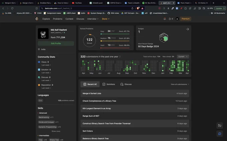Image resolution: width=227 pixels, height=141 pixels.
Task: Click the streak fire counter icon
Action: [170, 19]
